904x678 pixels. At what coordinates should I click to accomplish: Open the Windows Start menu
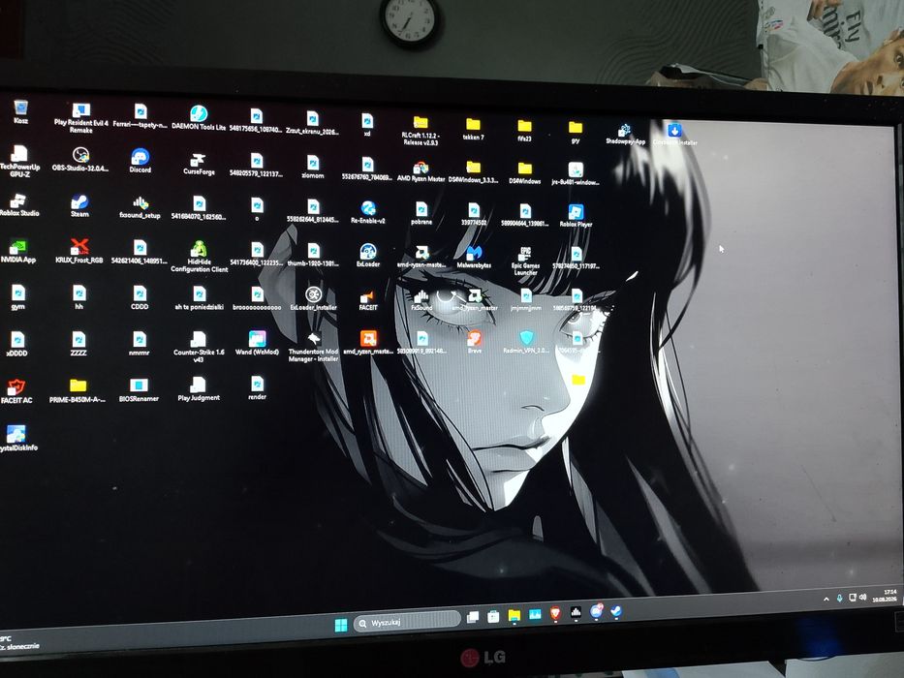tap(341, 625)
